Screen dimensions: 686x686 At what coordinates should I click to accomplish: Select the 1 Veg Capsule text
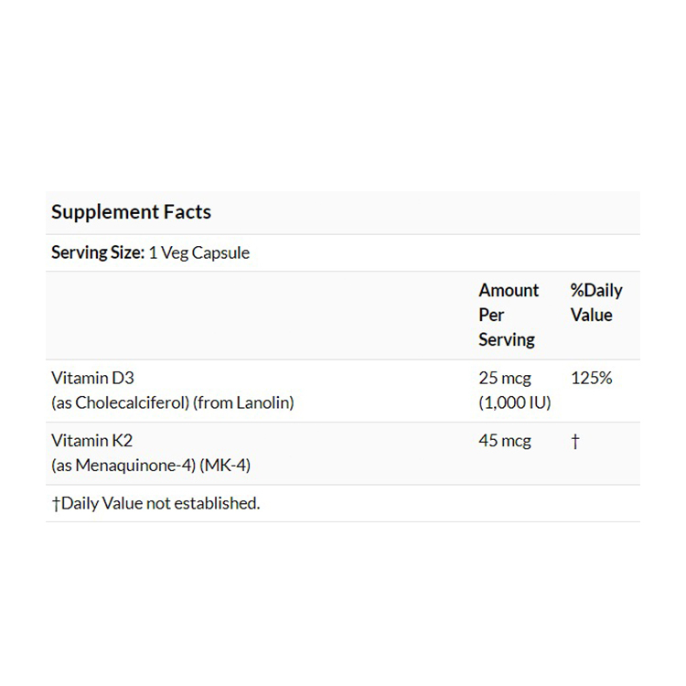click(198, 252)
